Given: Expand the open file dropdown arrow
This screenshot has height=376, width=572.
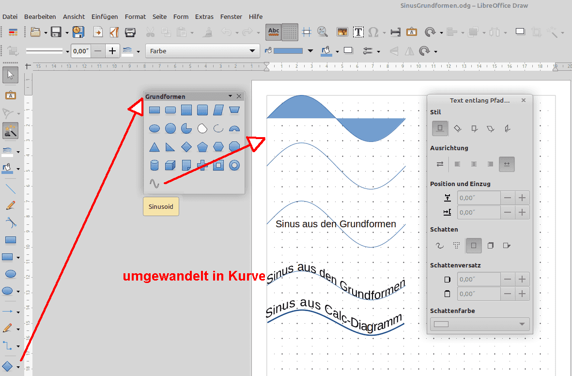Looking at the screenshot, I should coord(46,33).
